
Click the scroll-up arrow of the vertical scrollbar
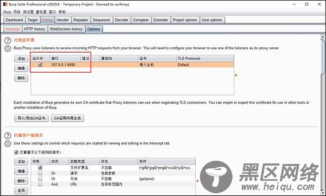point(323,37)
